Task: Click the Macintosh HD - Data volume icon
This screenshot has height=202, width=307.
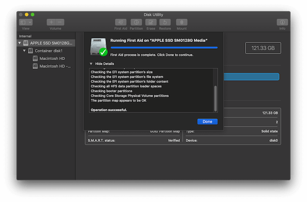Action: [35, 66]
